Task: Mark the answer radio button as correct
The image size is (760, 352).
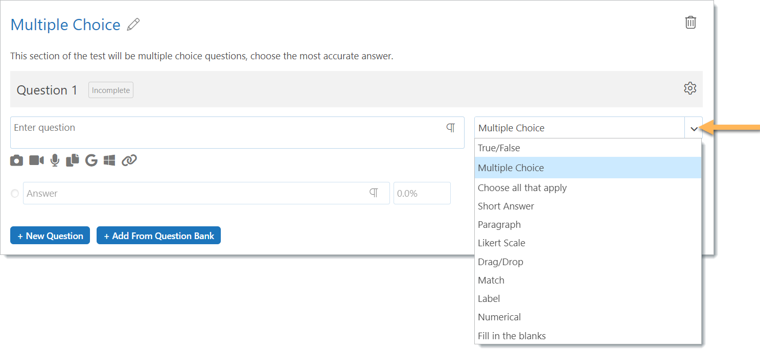Action: click(15, 194)
